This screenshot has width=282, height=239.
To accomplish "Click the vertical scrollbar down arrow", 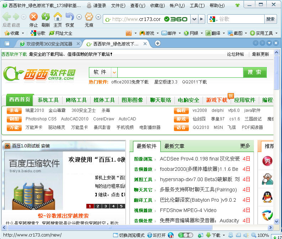I will 276,221.
